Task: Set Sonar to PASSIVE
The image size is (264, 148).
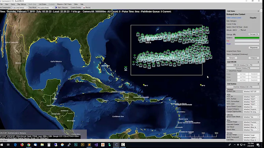Action: (x=254, y=77)
